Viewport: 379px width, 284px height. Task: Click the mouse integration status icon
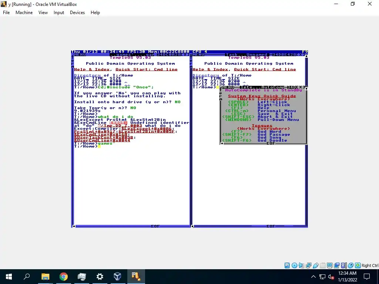351,266
